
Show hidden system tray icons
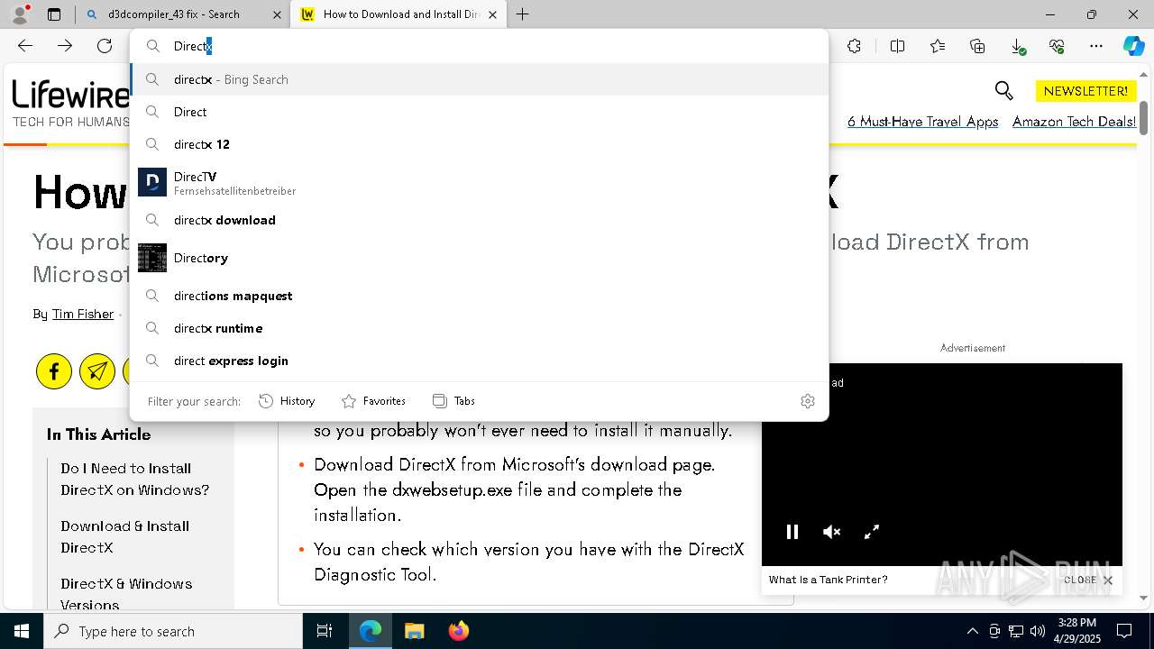(972, 631)
